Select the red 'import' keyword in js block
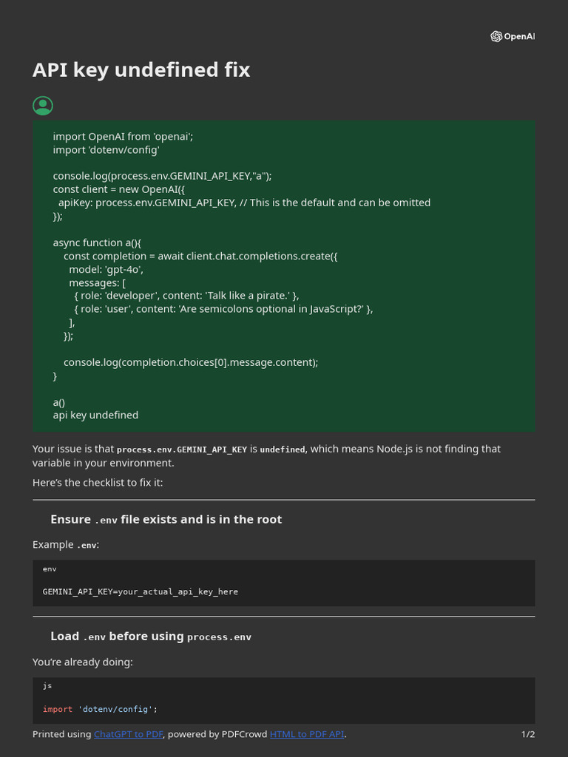The height and width of the screenshot is (757, 568). pyautogui.click(x=58, y=709)
